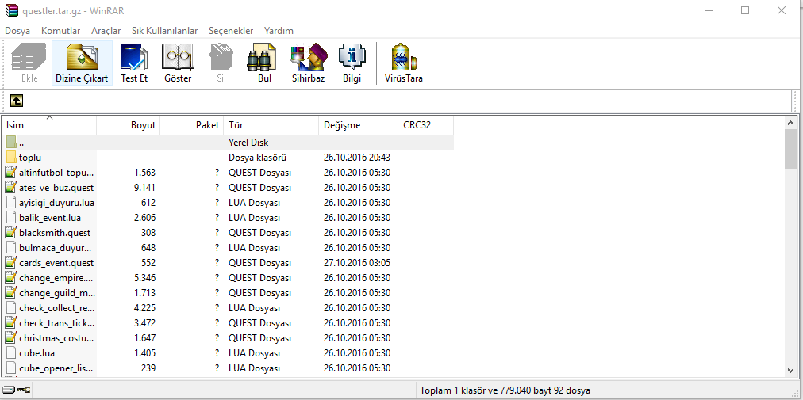Sort by CRC32 column header
This screenshot has height=400, width=803.
click(425, 125)
